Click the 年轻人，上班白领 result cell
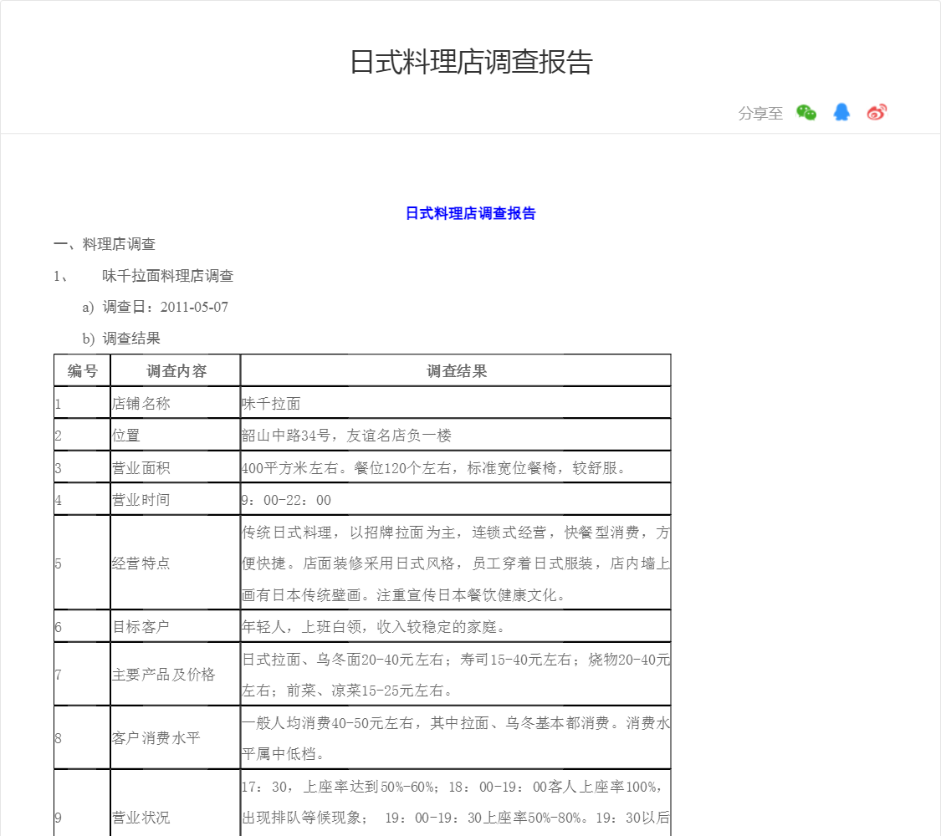This screenshot has height=836, width=941. tap(456, 626)
